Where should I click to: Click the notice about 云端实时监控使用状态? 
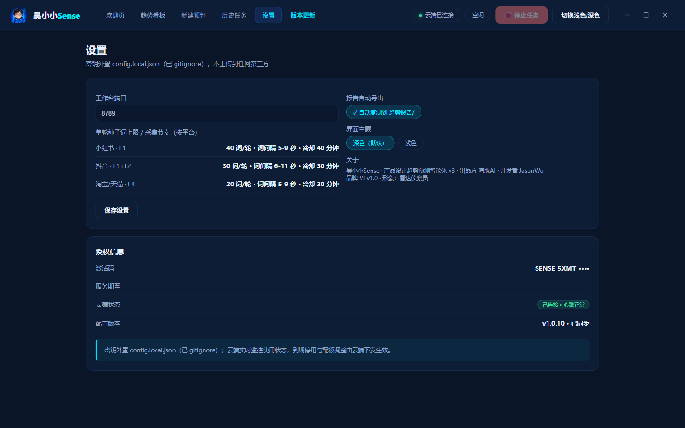point(342,350)
